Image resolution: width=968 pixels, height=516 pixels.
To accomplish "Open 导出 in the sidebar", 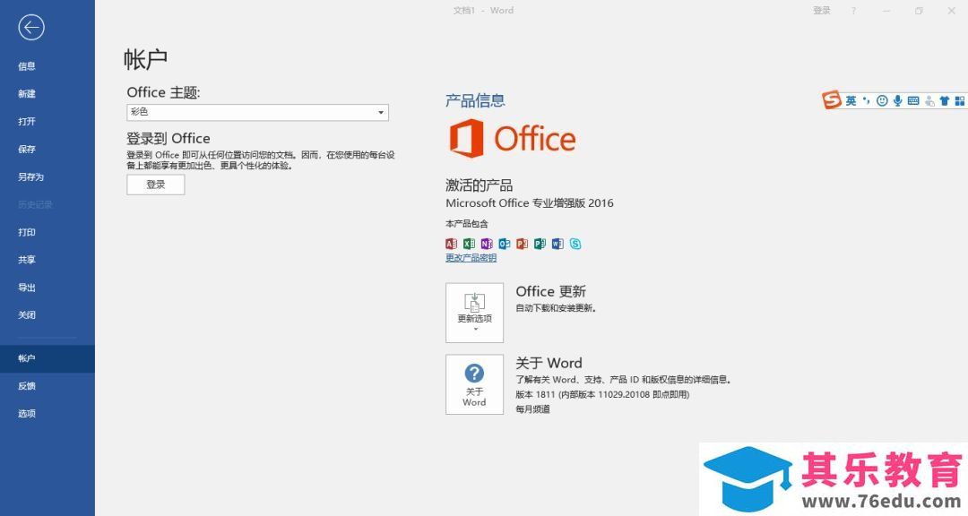I will tap(27, 288).
